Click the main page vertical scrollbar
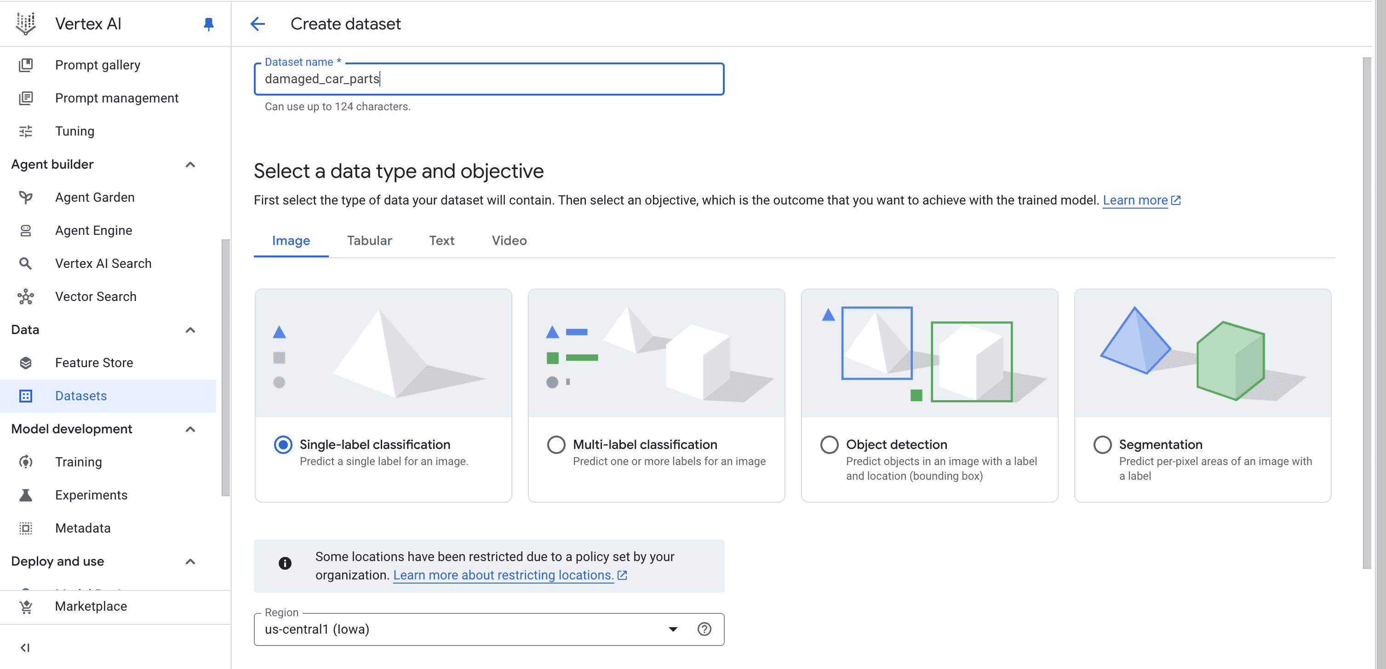Image resolution: width=1386 pixels, height=669 pixels. [x=1367, y=312]
